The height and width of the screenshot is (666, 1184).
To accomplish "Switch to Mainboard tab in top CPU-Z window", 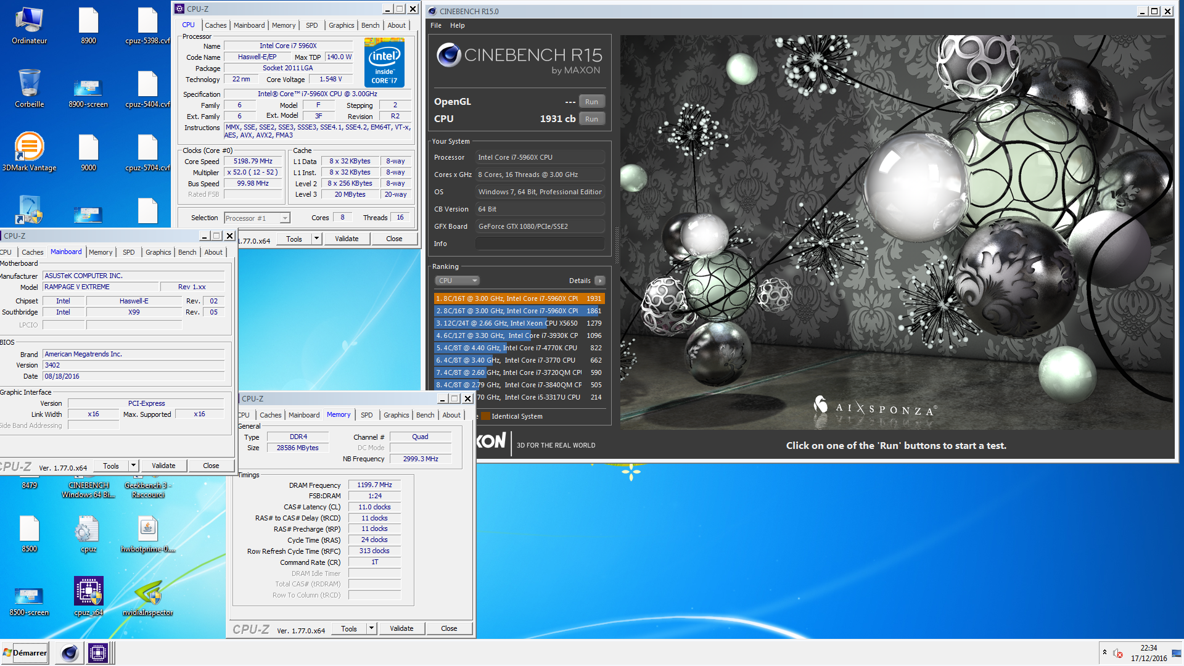I will (x=249, y=25).
